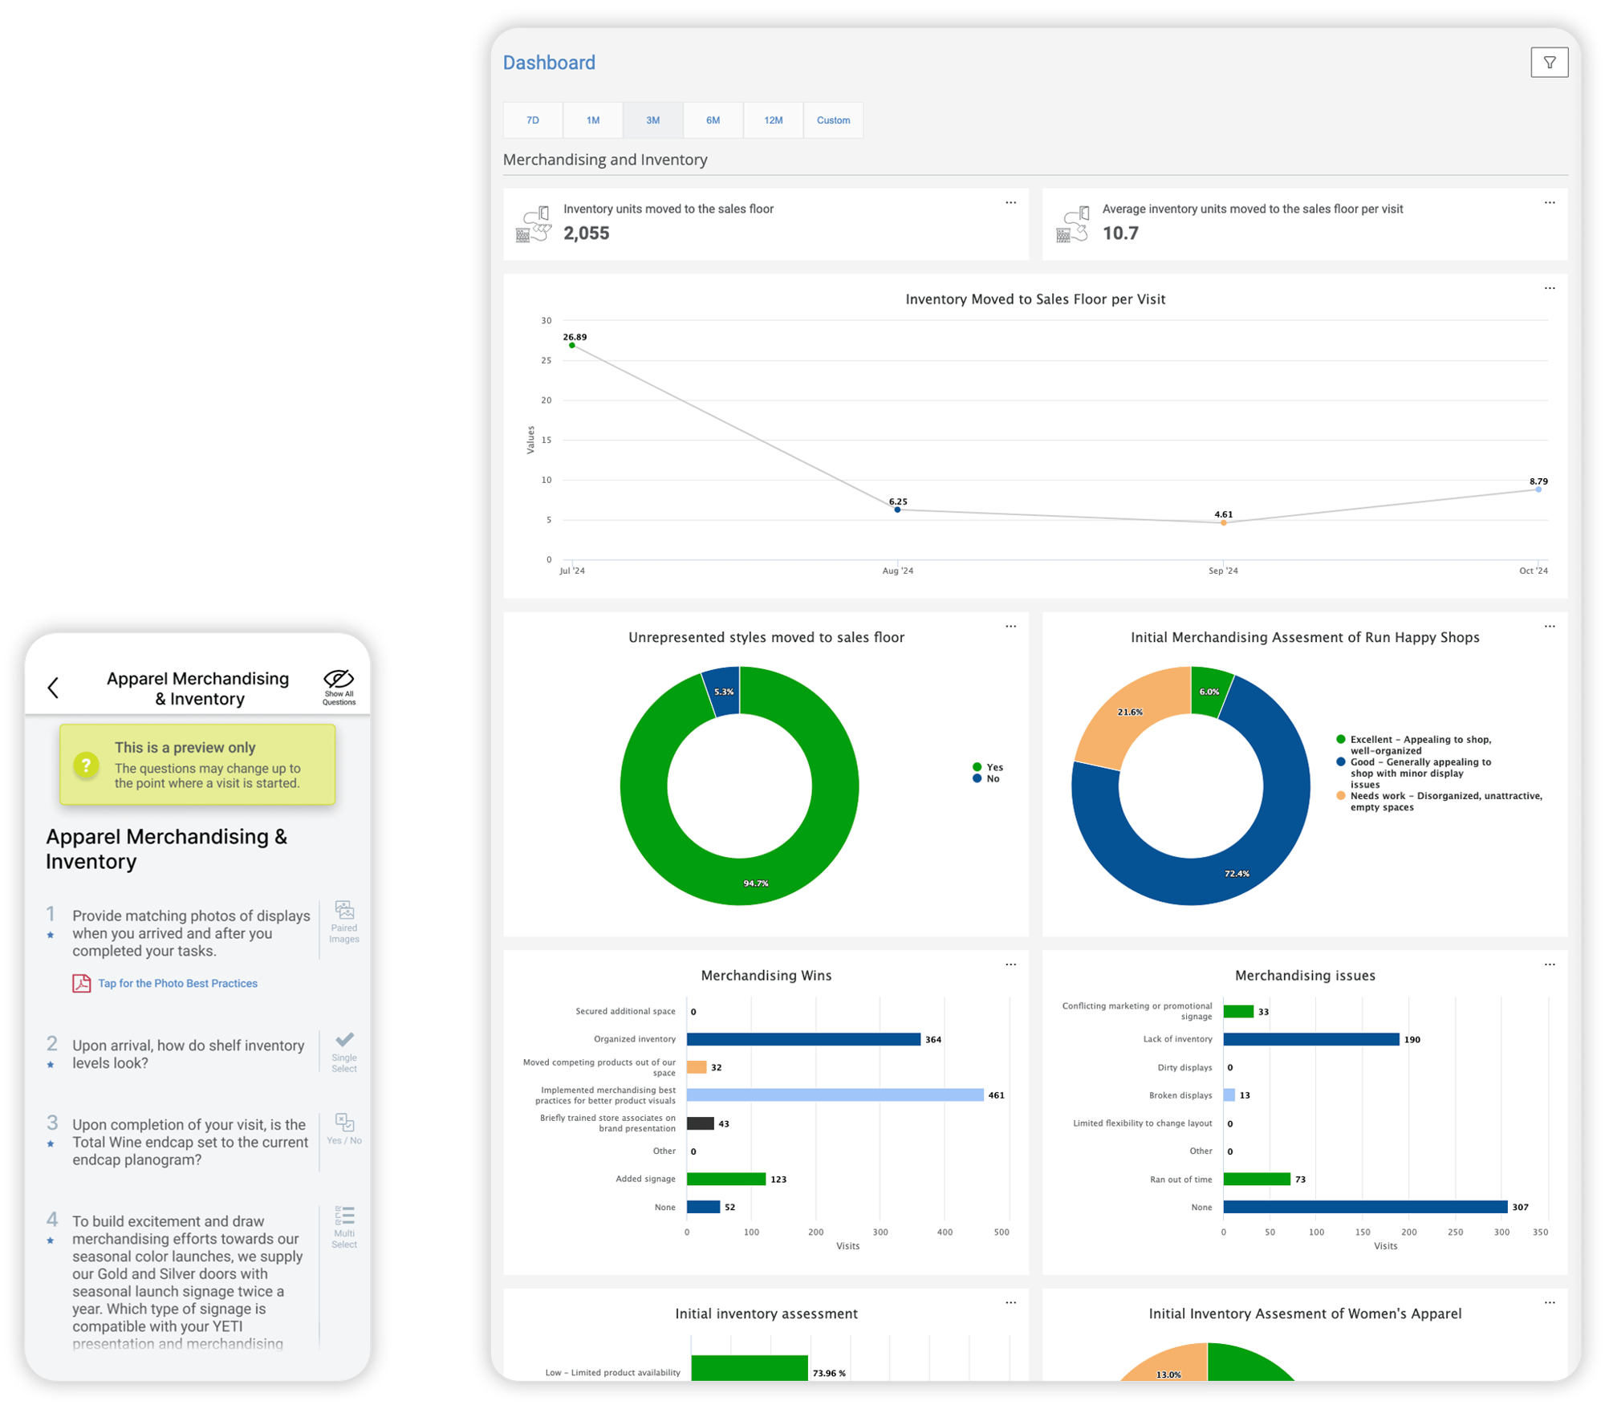
Task: Select the 7D time range tab
Action: (533, 120)
